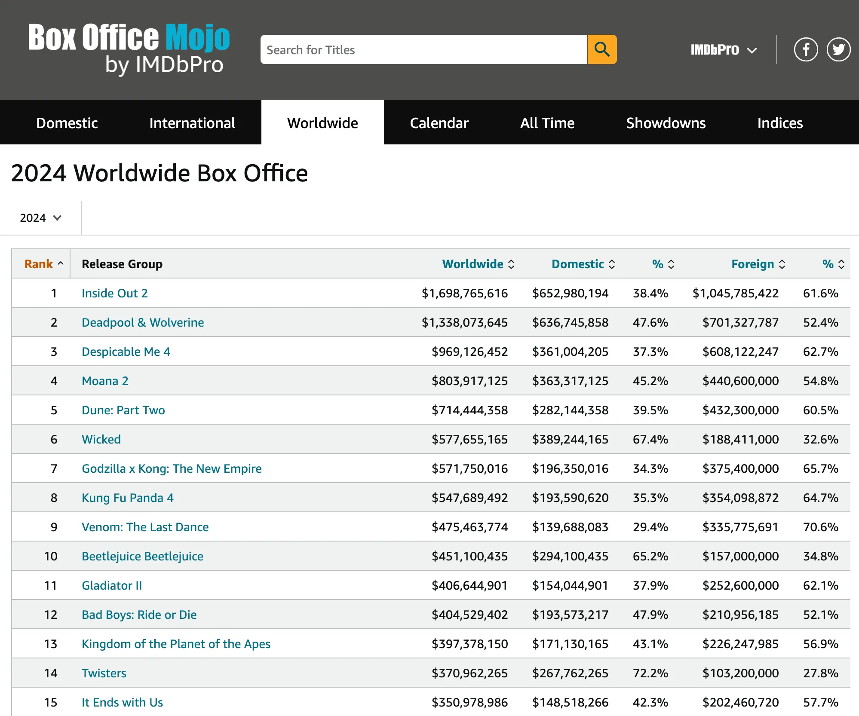Switch to the Domestic tab
Viewport: 859px width, 716px height.
(67, 123)
